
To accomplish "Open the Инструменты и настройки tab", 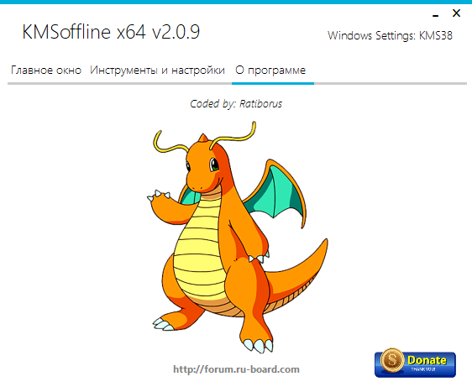I will (x=157, y=71).
